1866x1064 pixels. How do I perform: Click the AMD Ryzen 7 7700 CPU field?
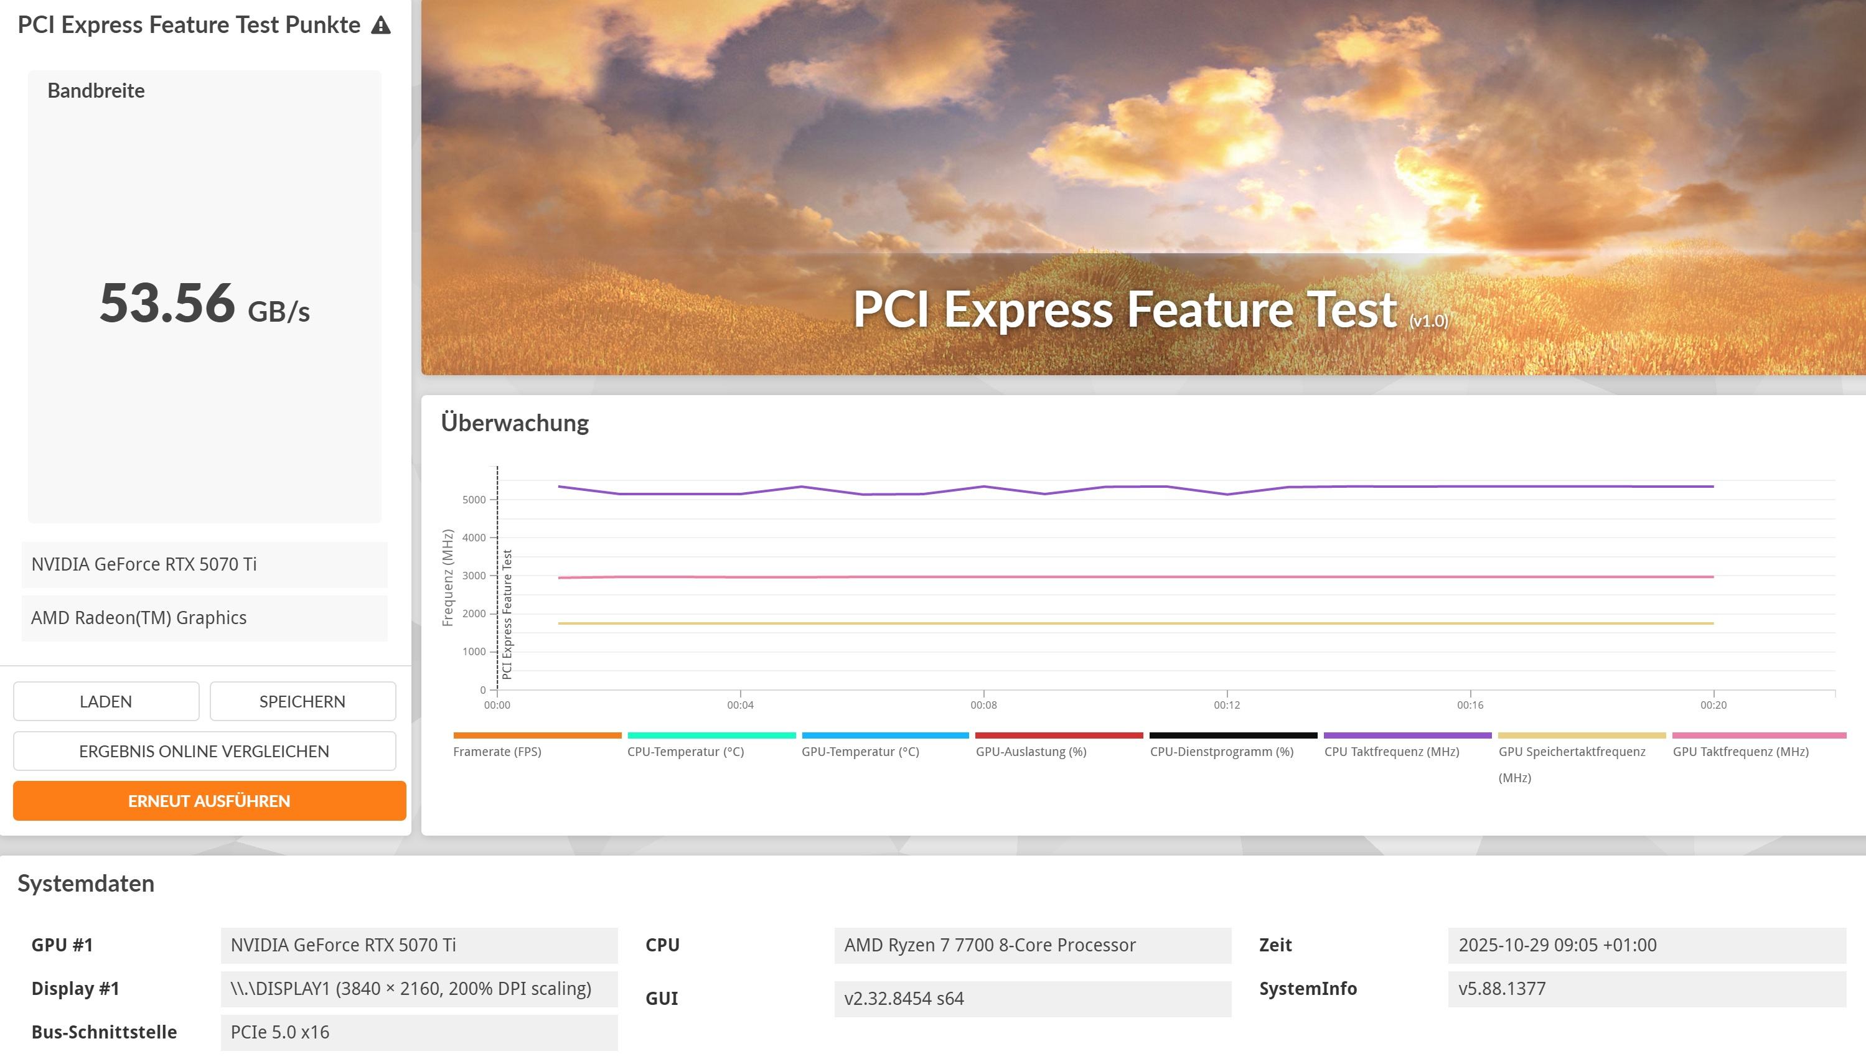[1032, 946]
